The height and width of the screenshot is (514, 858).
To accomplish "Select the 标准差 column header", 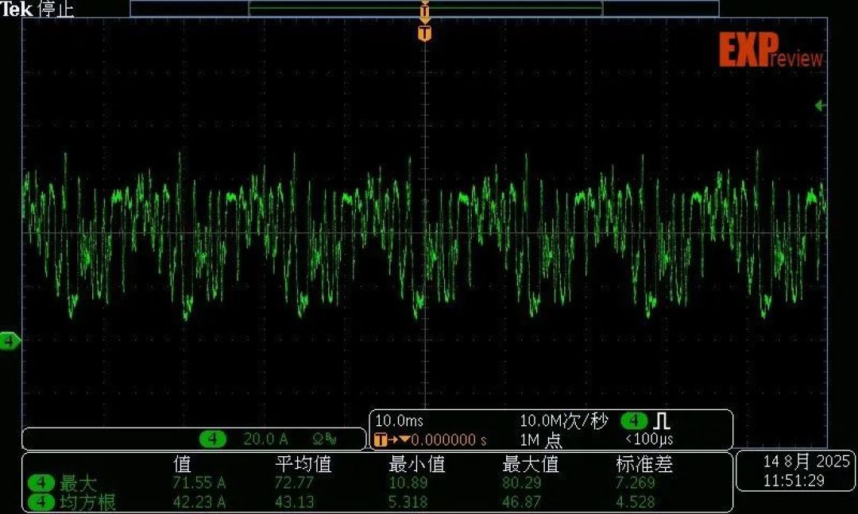I will [x=644, y=464].
